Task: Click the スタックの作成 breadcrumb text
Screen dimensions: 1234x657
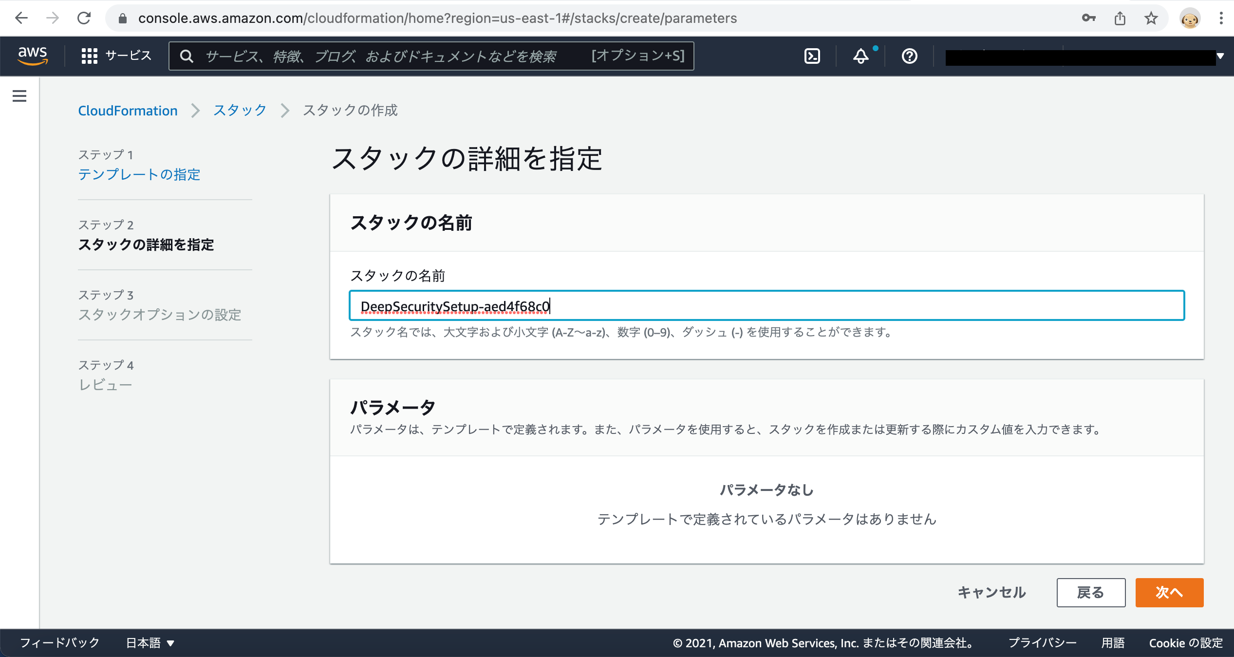Action: (350, 111)
